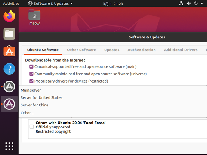
Task: Toggle Community-maintained software (universe) checkbox
Action: pos(31,74)
